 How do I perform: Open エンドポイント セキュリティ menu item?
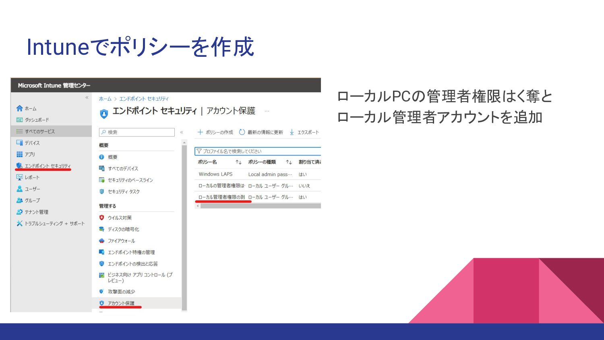click(48, 166)
